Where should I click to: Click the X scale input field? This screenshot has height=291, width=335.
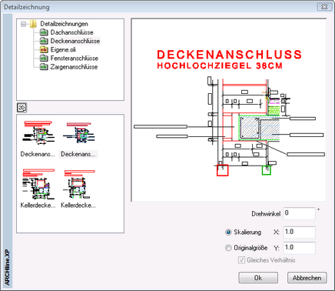(x=300, y=232)
